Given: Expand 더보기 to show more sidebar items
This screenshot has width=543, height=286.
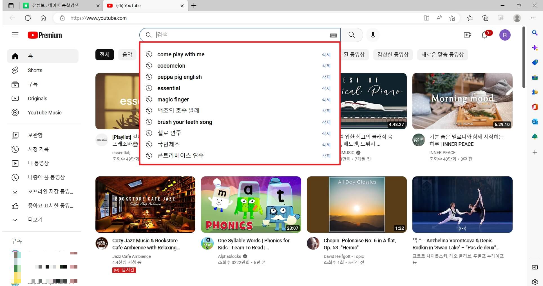Looking at the screenshot, I should [x=35, y=220].
